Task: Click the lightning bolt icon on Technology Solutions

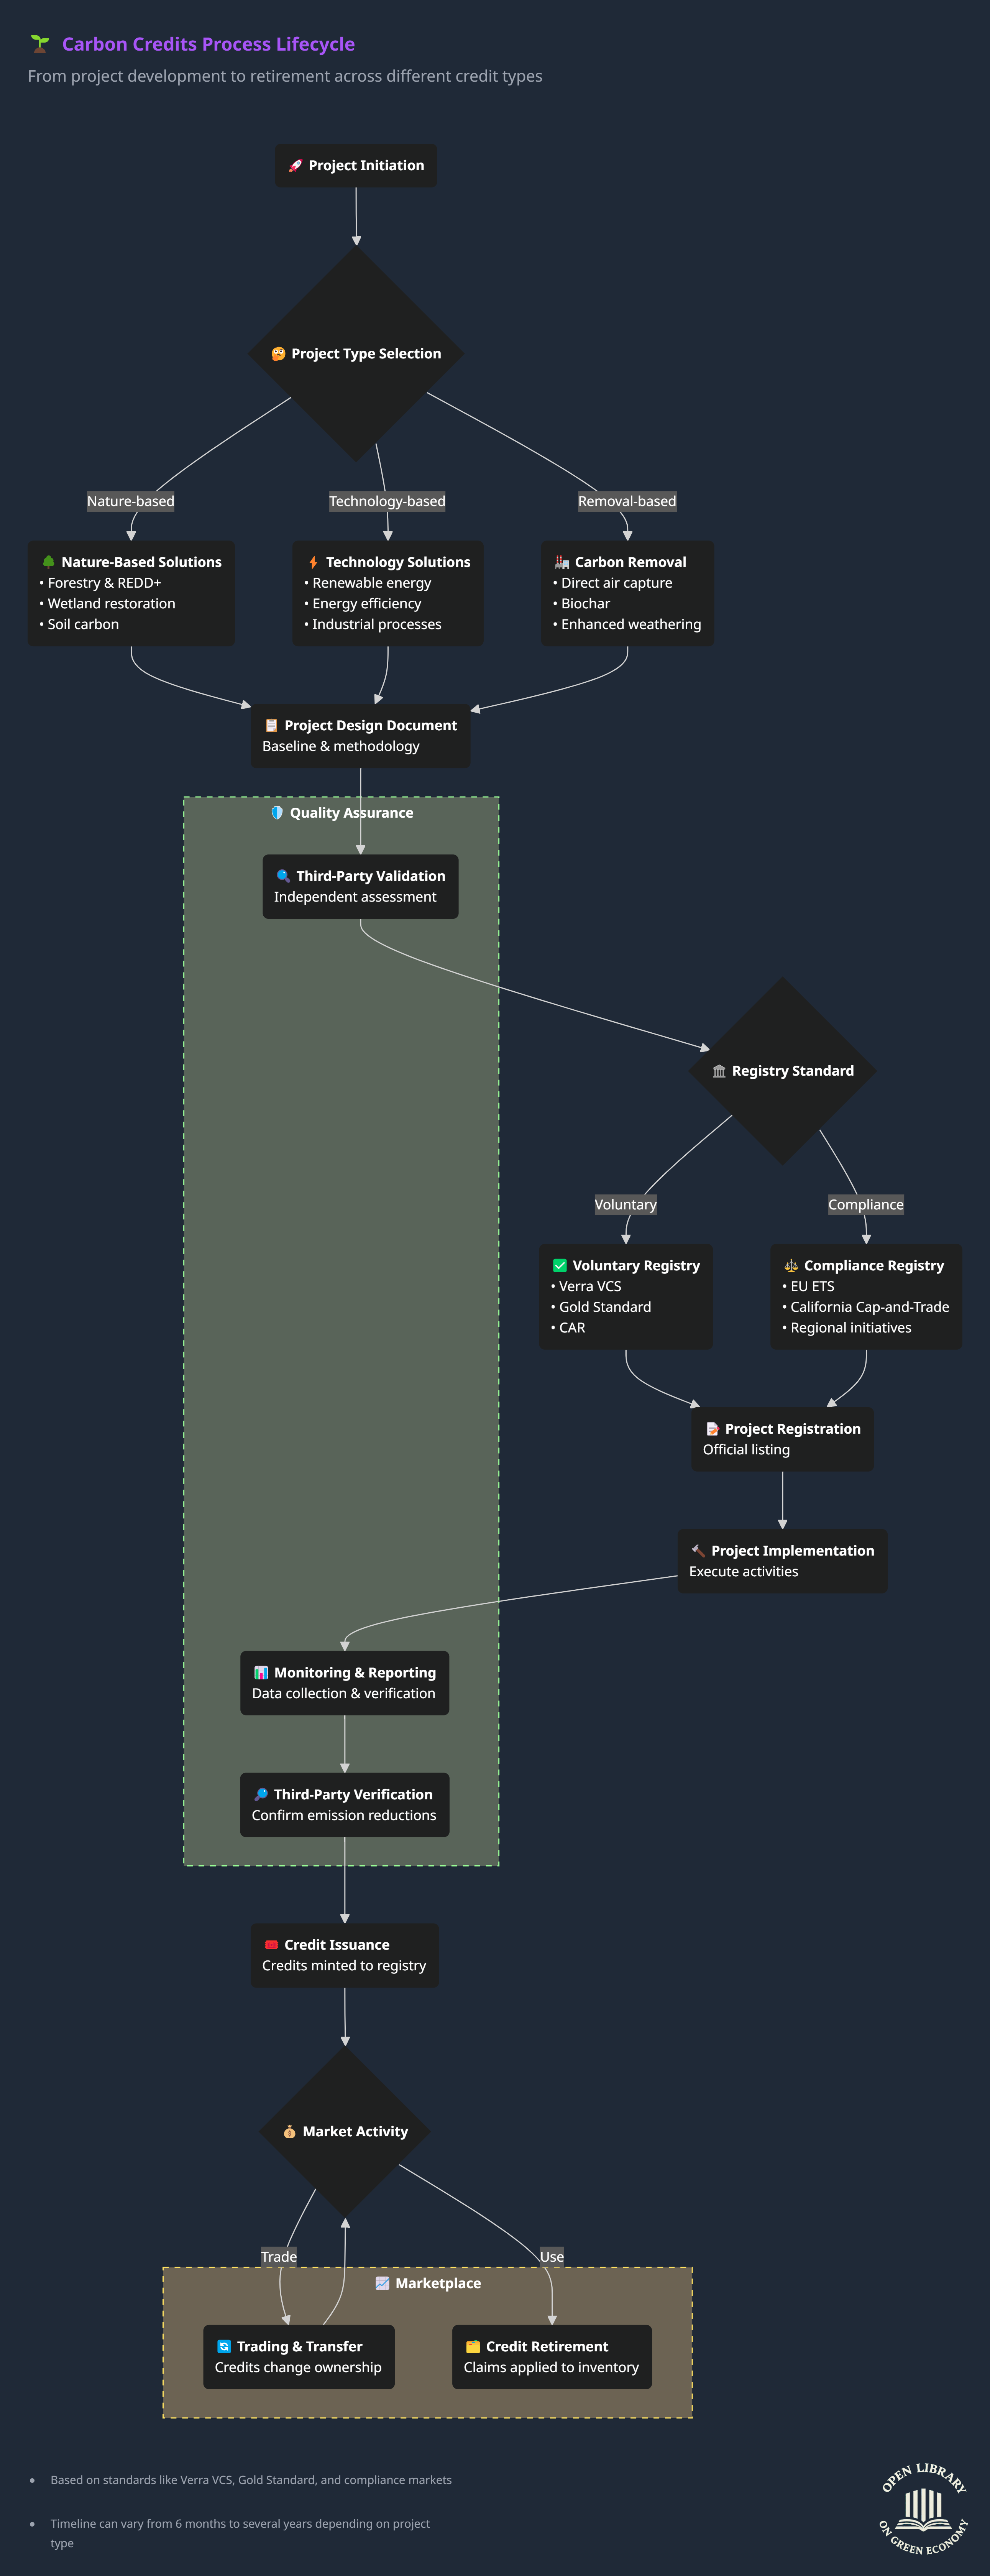Action: click(x=313, y=562)
